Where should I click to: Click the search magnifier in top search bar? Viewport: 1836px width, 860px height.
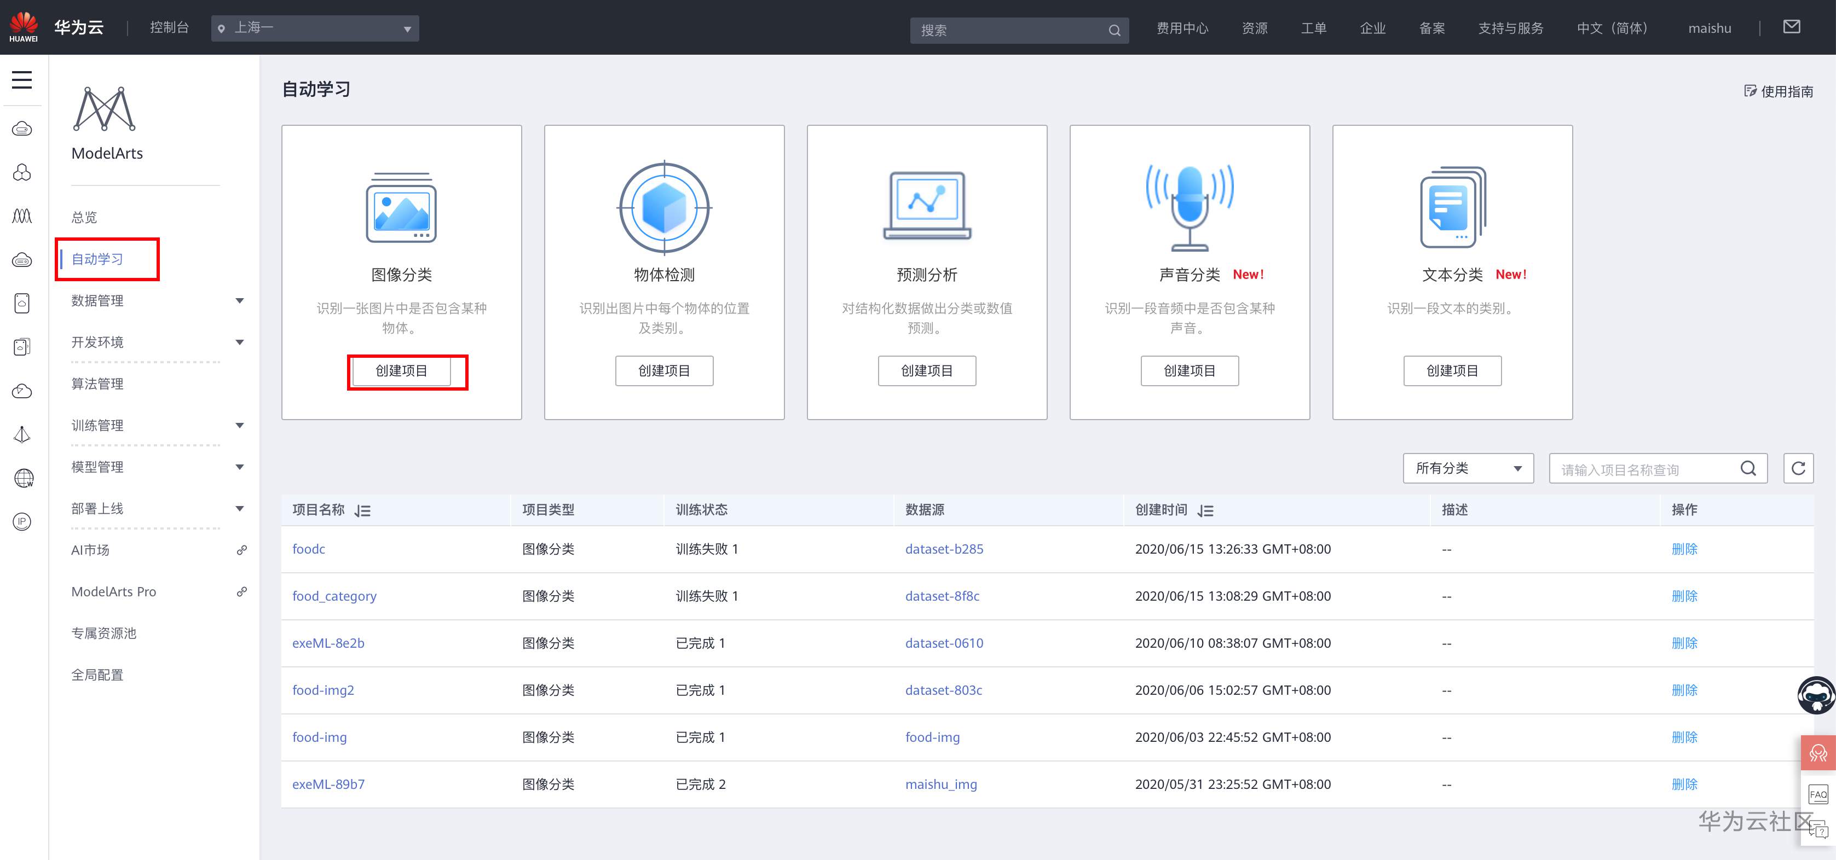coord(1114,30)
